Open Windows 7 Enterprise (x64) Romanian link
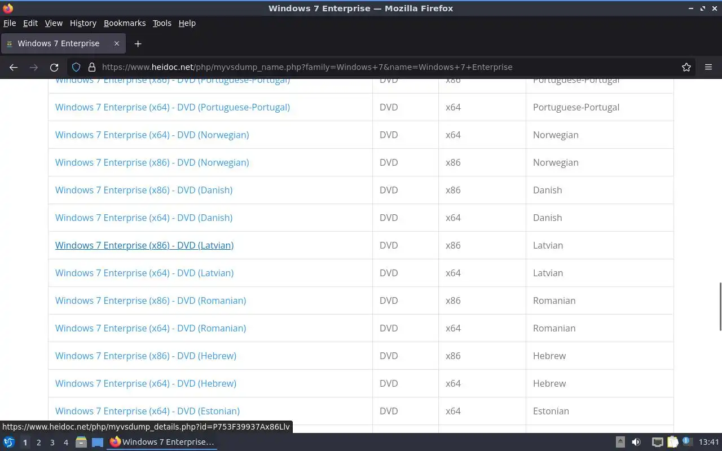Screen dimensions: 722x451 pos(151,328)
